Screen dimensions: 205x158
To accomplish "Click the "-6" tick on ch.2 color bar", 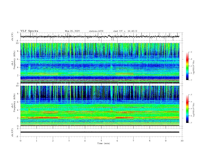I will [191, 116].
